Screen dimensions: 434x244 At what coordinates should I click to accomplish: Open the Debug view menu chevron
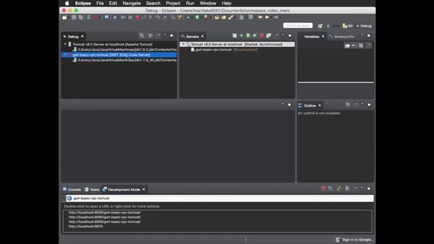159,35
